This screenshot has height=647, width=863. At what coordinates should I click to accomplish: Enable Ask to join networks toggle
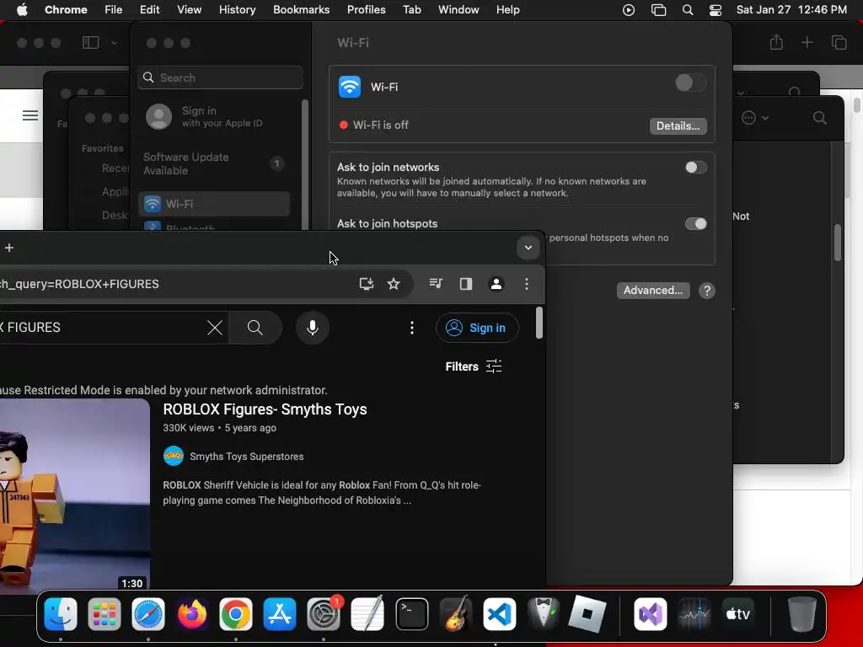(695, 168)
